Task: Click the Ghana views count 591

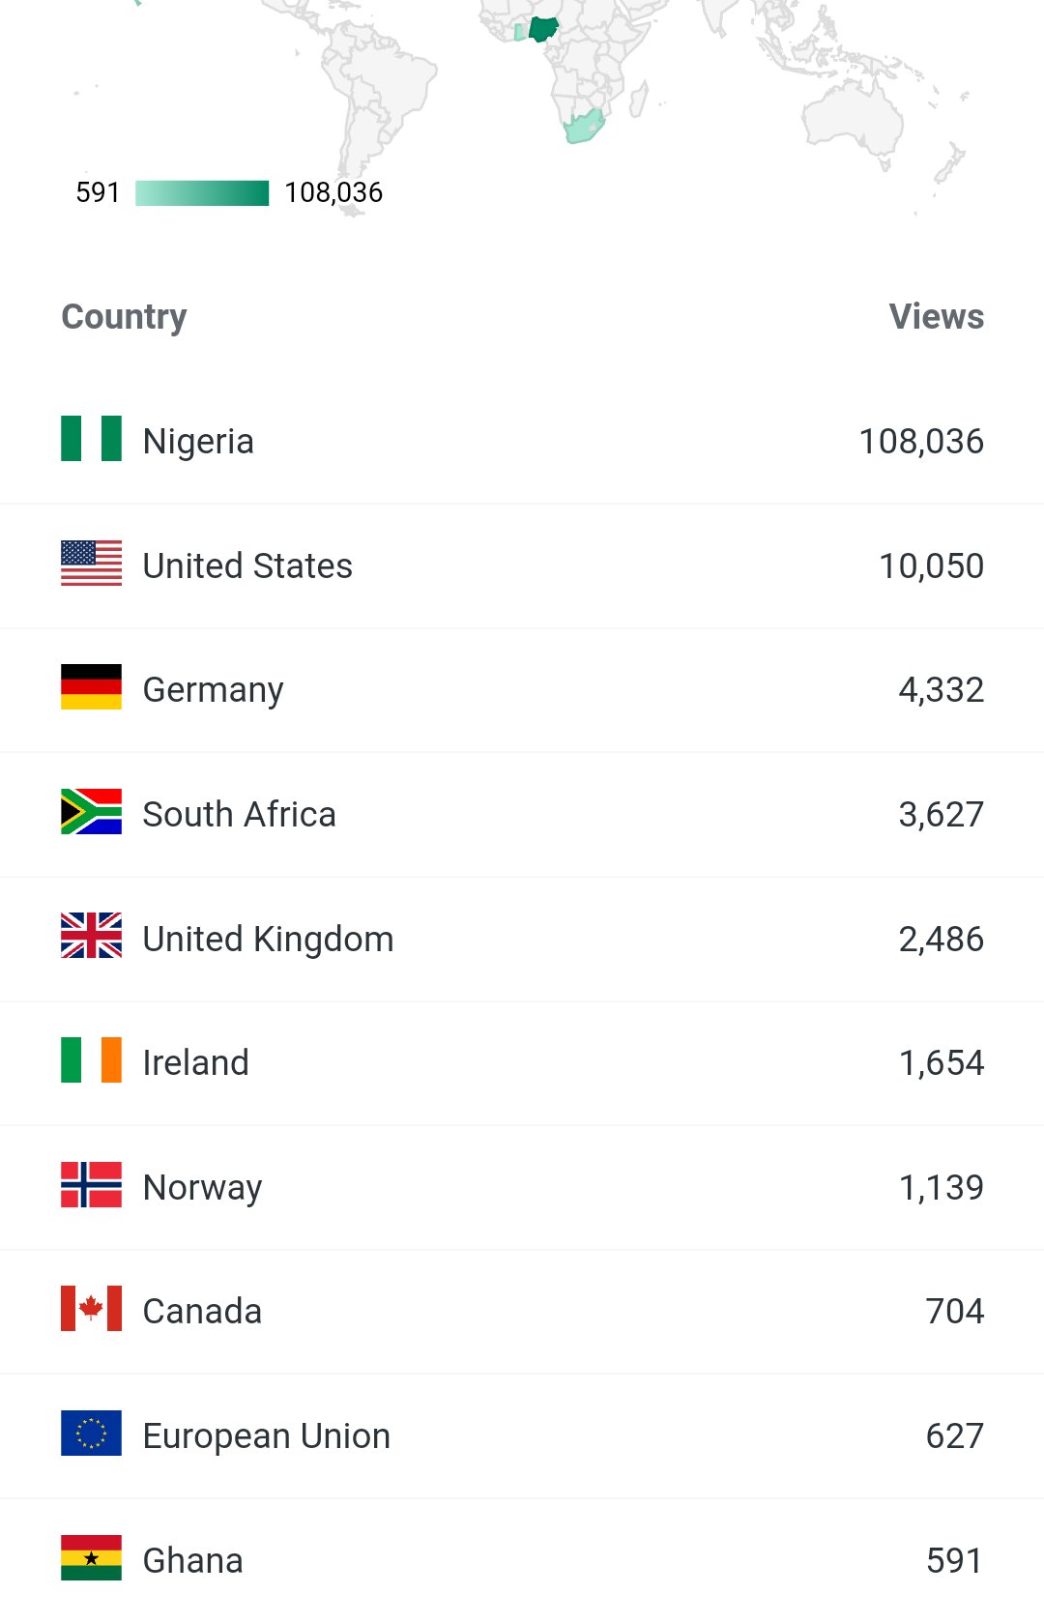Action: click(953, 1561)
